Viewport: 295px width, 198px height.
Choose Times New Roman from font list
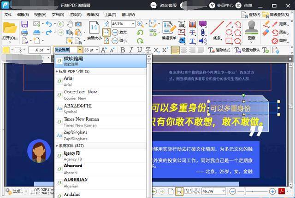click(x=100, y=122)
